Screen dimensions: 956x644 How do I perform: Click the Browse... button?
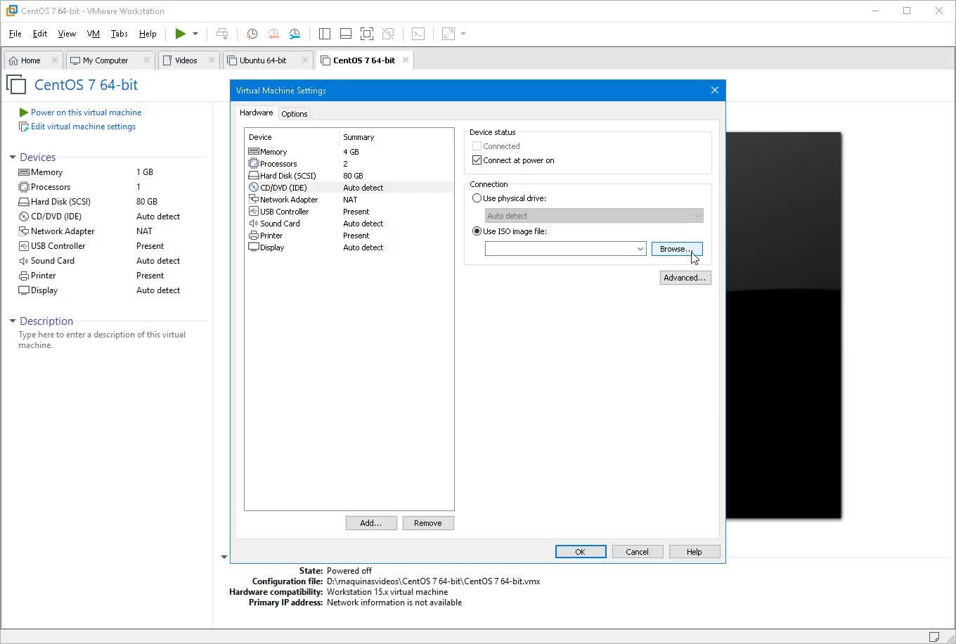tap(676, 249)
